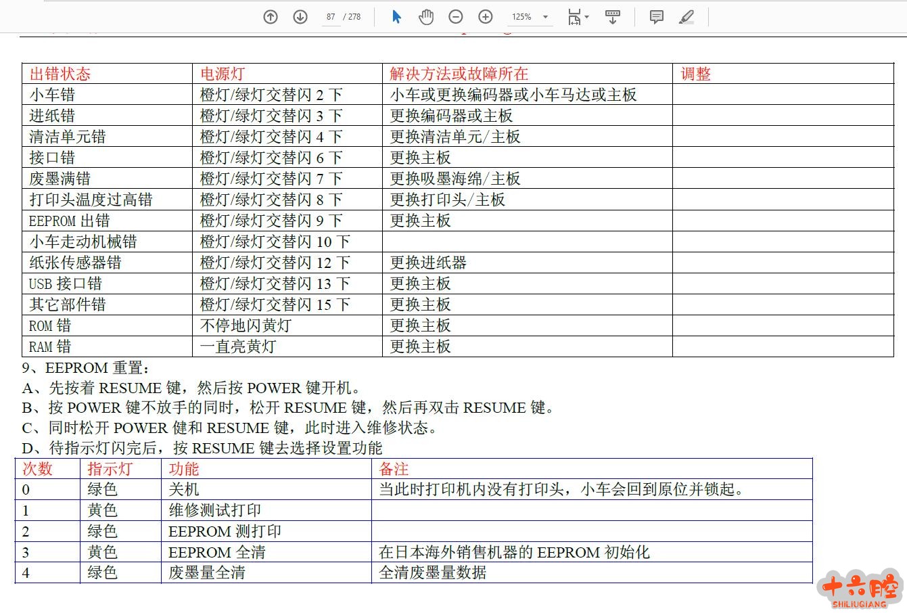
Task: Zoom in with the plus icon
Action: [486, 17]
